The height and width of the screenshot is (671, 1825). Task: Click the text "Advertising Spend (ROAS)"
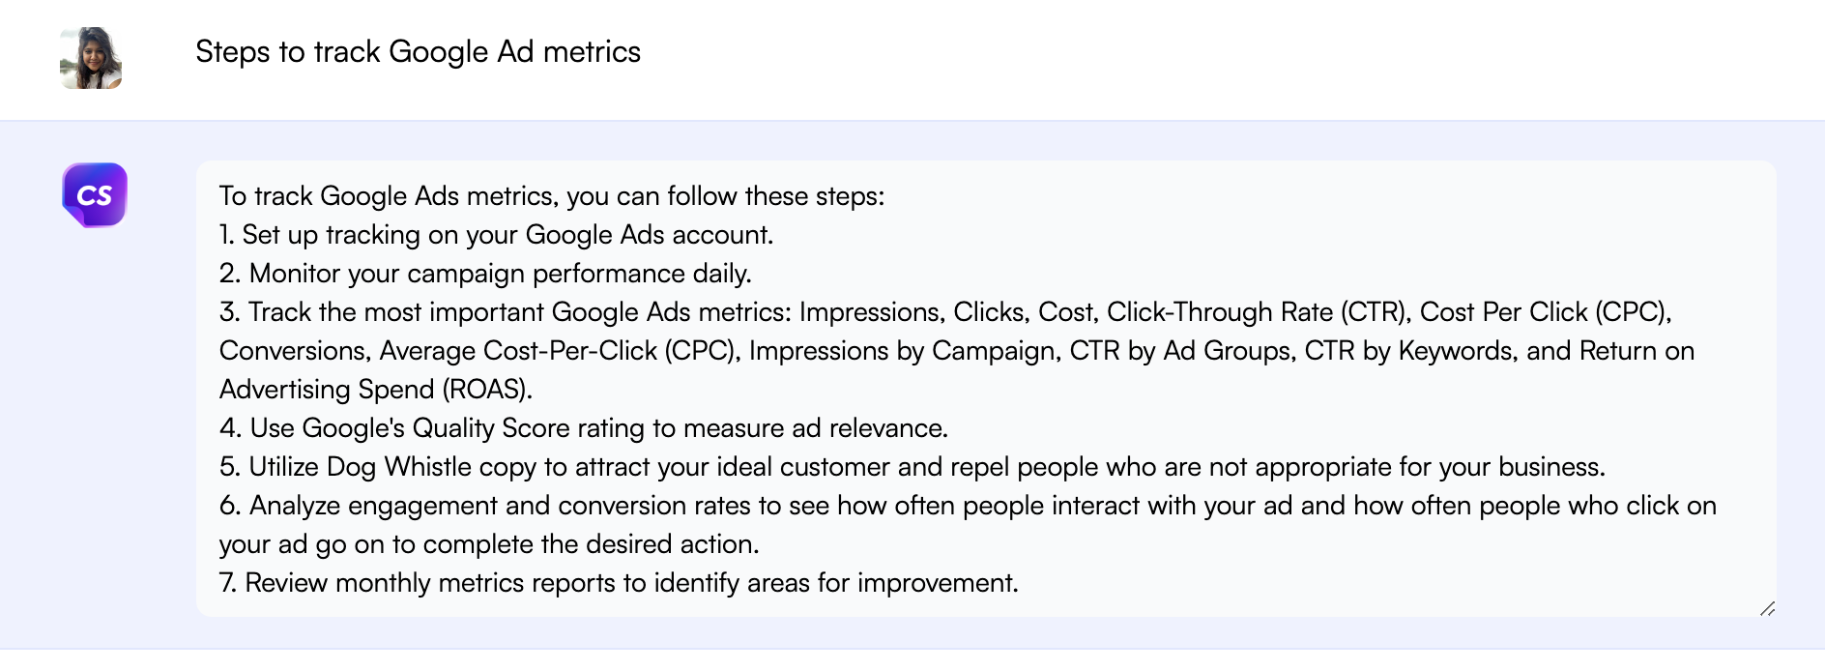coord(375,390)
